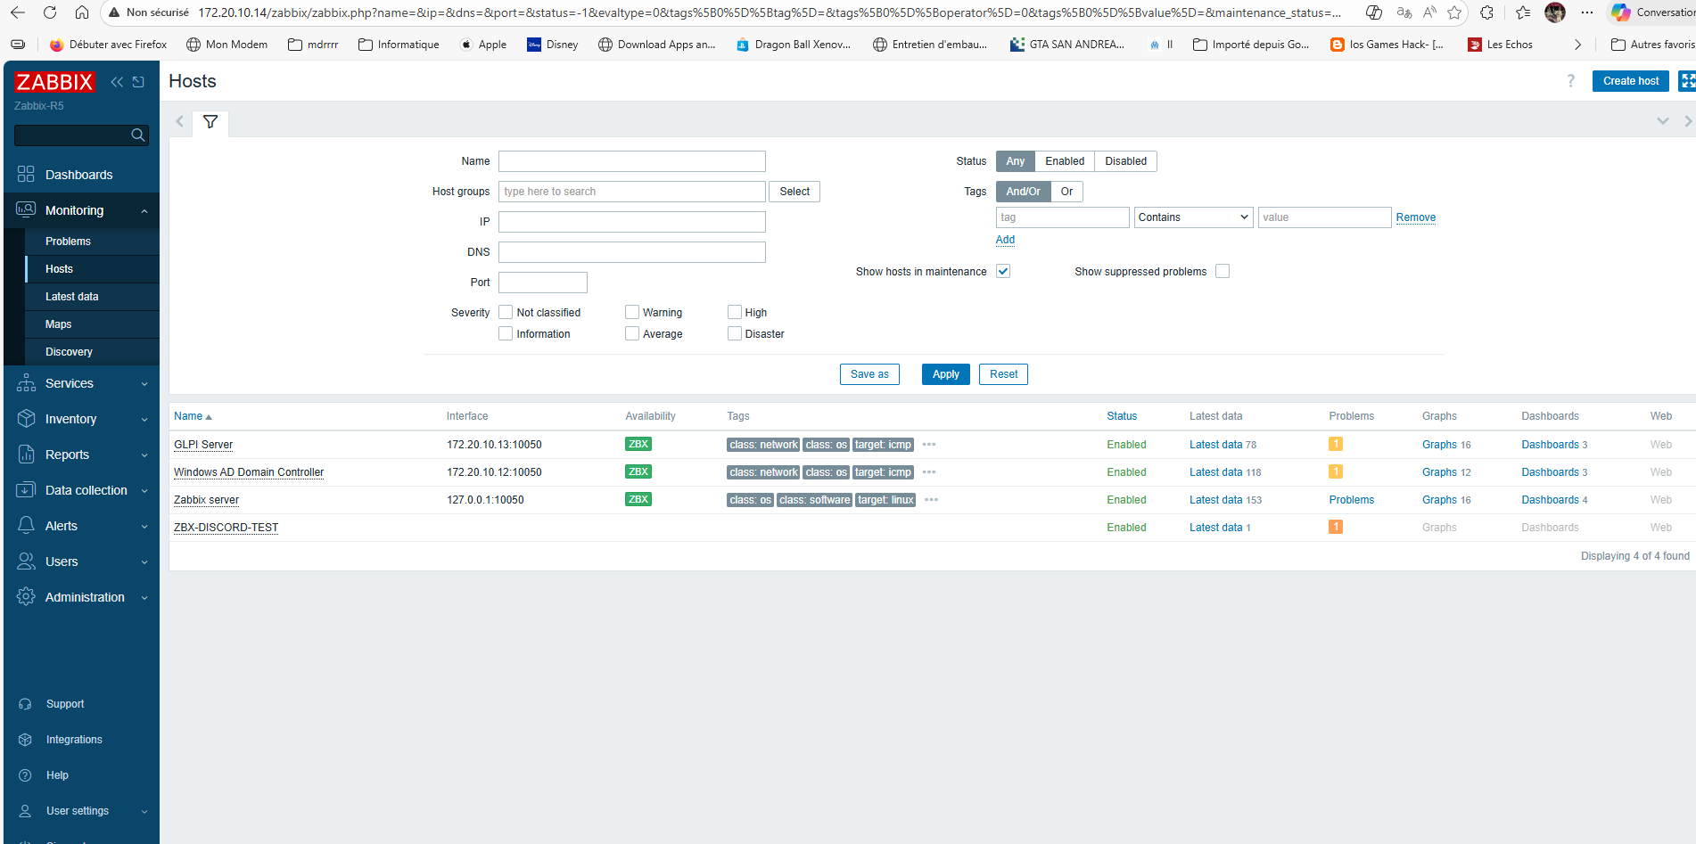Screen dimensions: 1696x844
Task: Open the more tags ellipsis for Zabbix server
Action: (x=931, y=500)
